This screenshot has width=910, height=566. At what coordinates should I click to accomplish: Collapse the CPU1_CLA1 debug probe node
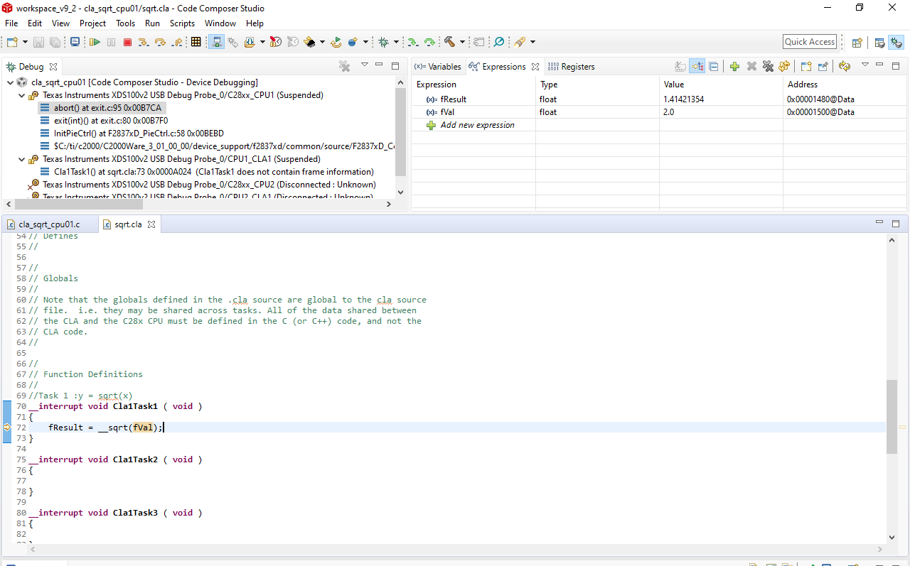tap(21, 159)
